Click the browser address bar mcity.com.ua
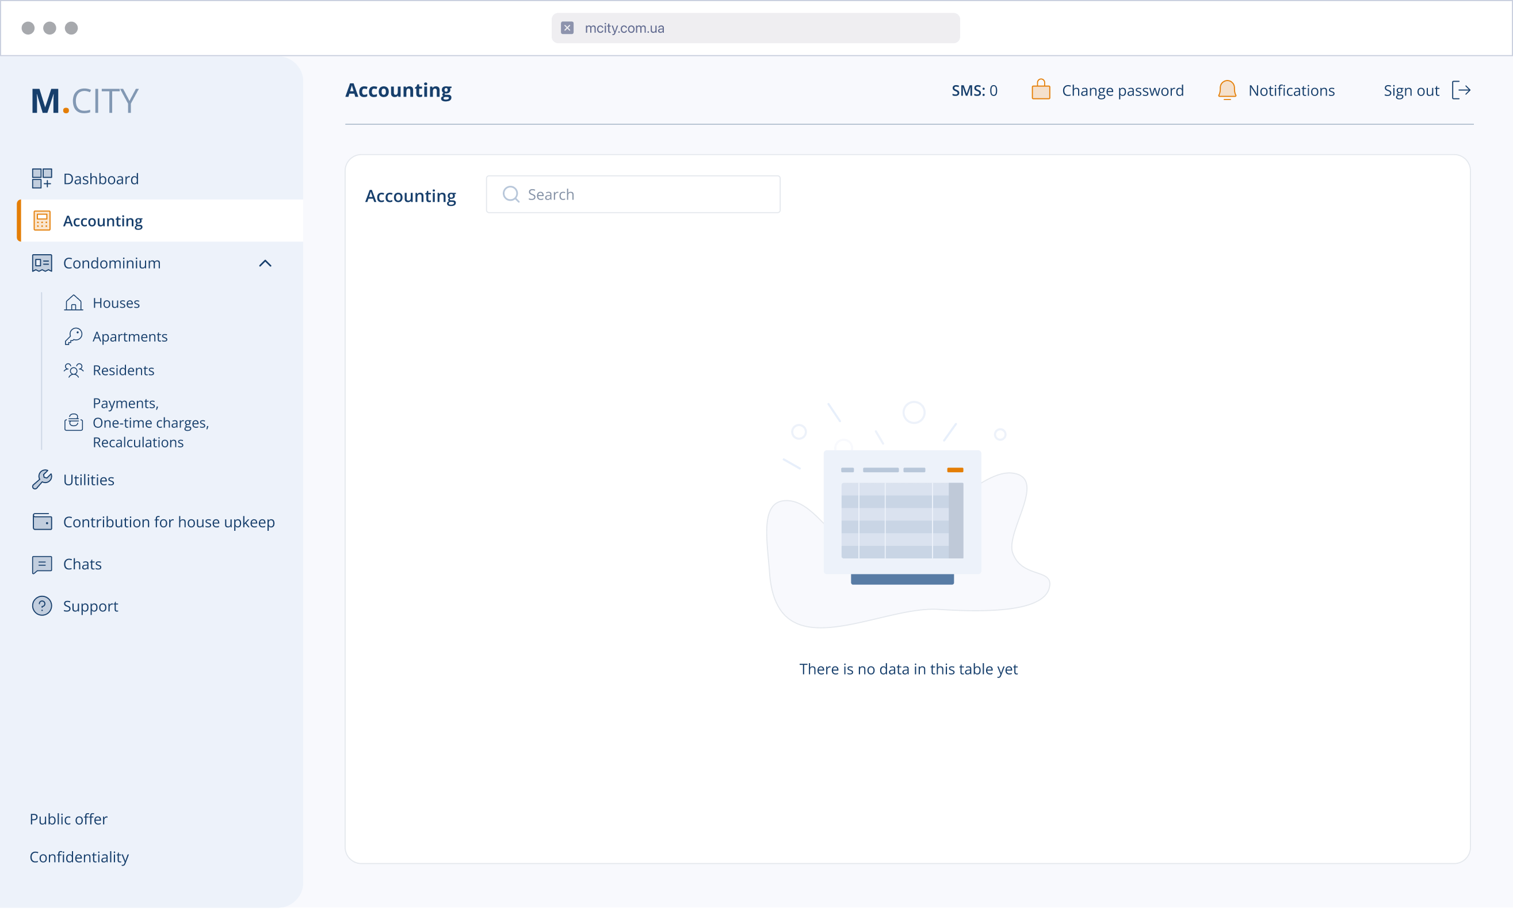Image resolution: width=1513 pixels, height=919 pixels. (755, 28)
